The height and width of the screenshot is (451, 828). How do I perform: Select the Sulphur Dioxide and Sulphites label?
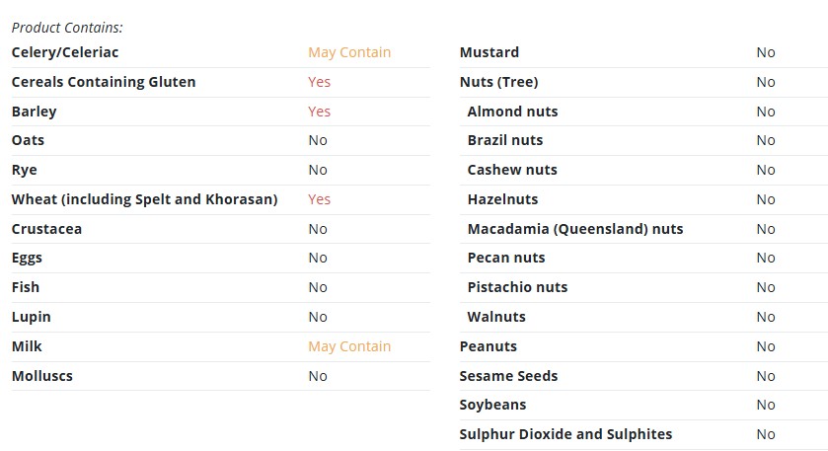[x=565, y=434]
